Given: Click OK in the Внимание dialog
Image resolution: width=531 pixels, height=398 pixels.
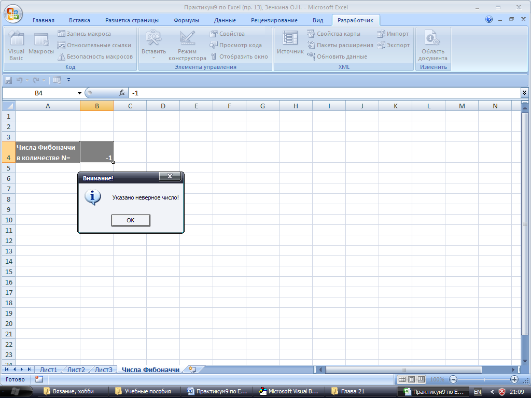Looking at the screenshot, I should (131, 220).
